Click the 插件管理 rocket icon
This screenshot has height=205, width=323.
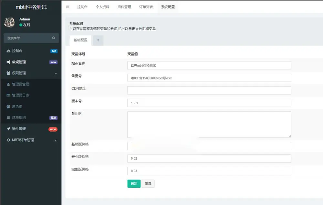[x=8, y=129]
